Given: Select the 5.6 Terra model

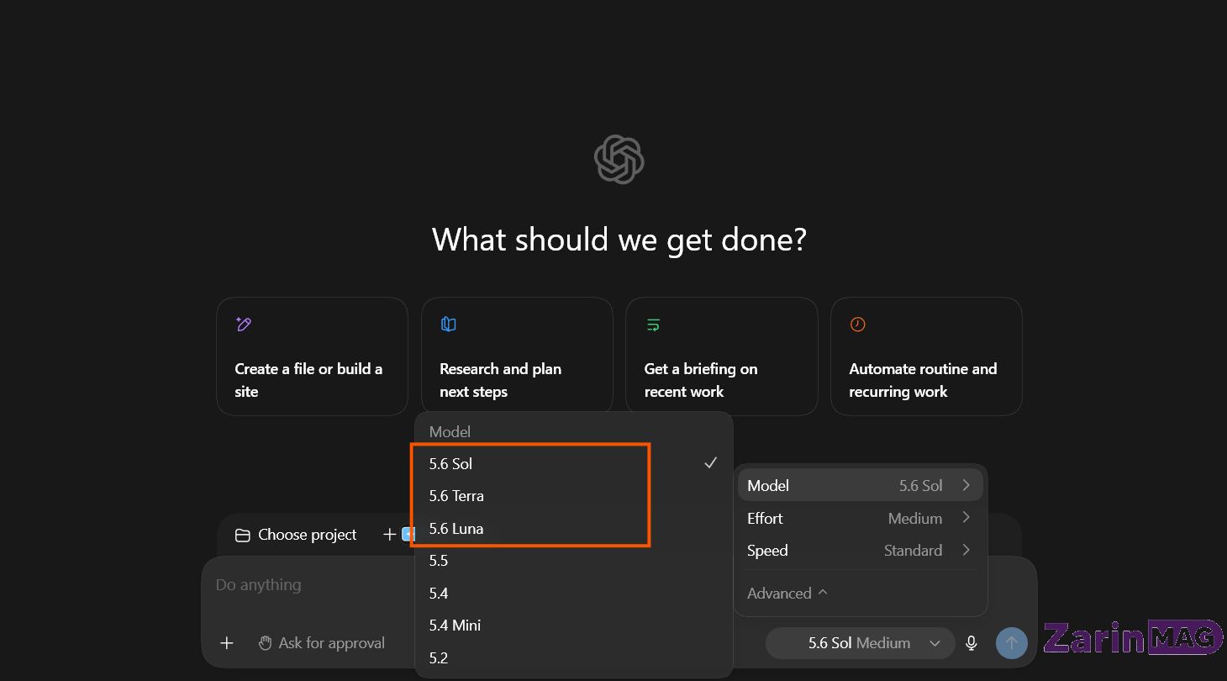Looking at the screenshot, I should click(x=574, y=496).
